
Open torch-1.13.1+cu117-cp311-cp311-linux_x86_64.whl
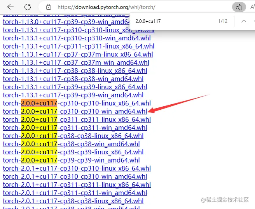click(x=79, y=46)
